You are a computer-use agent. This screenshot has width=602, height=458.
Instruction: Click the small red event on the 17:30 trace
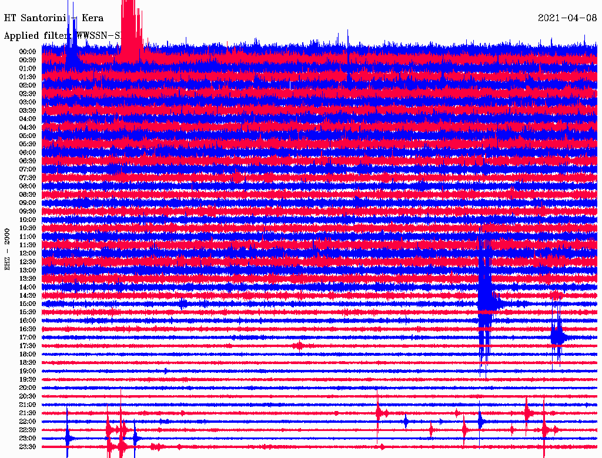pyautogui.click(x=299, y=346)
